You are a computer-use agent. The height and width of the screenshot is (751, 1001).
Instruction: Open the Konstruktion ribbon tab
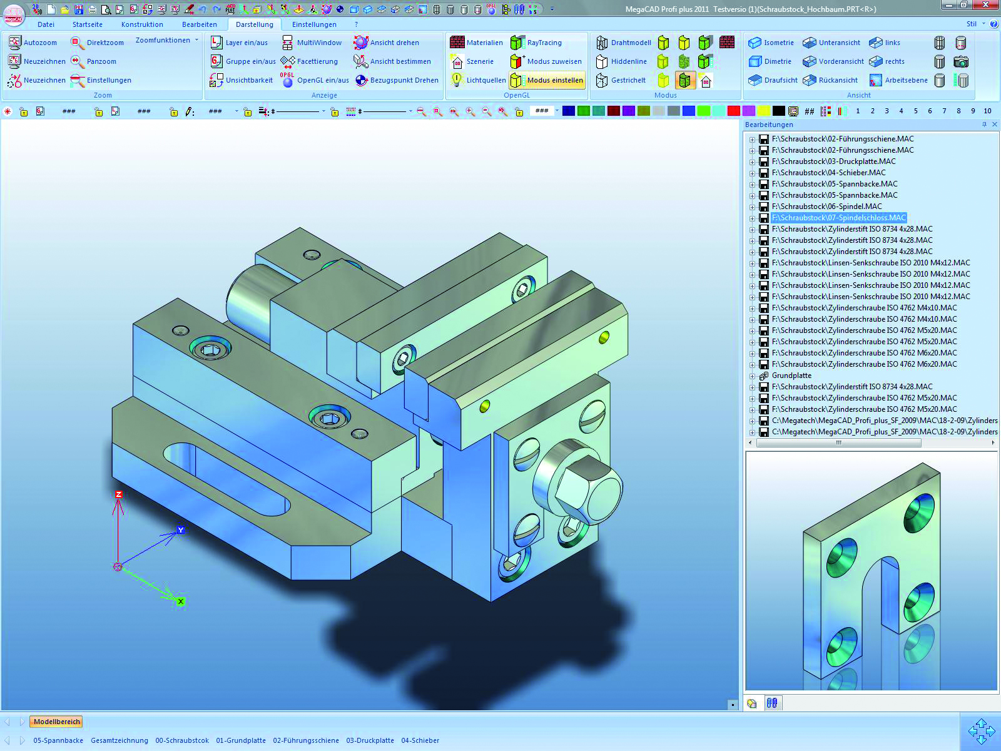142,24
